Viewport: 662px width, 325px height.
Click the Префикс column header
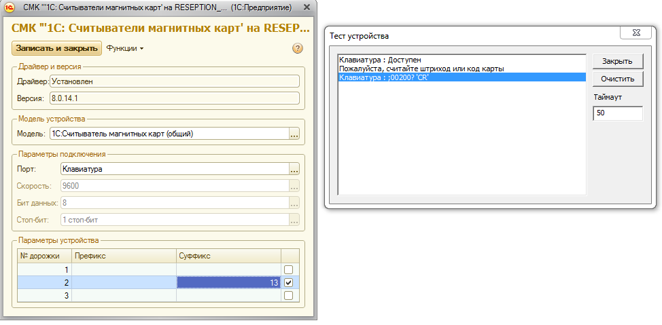124,255
